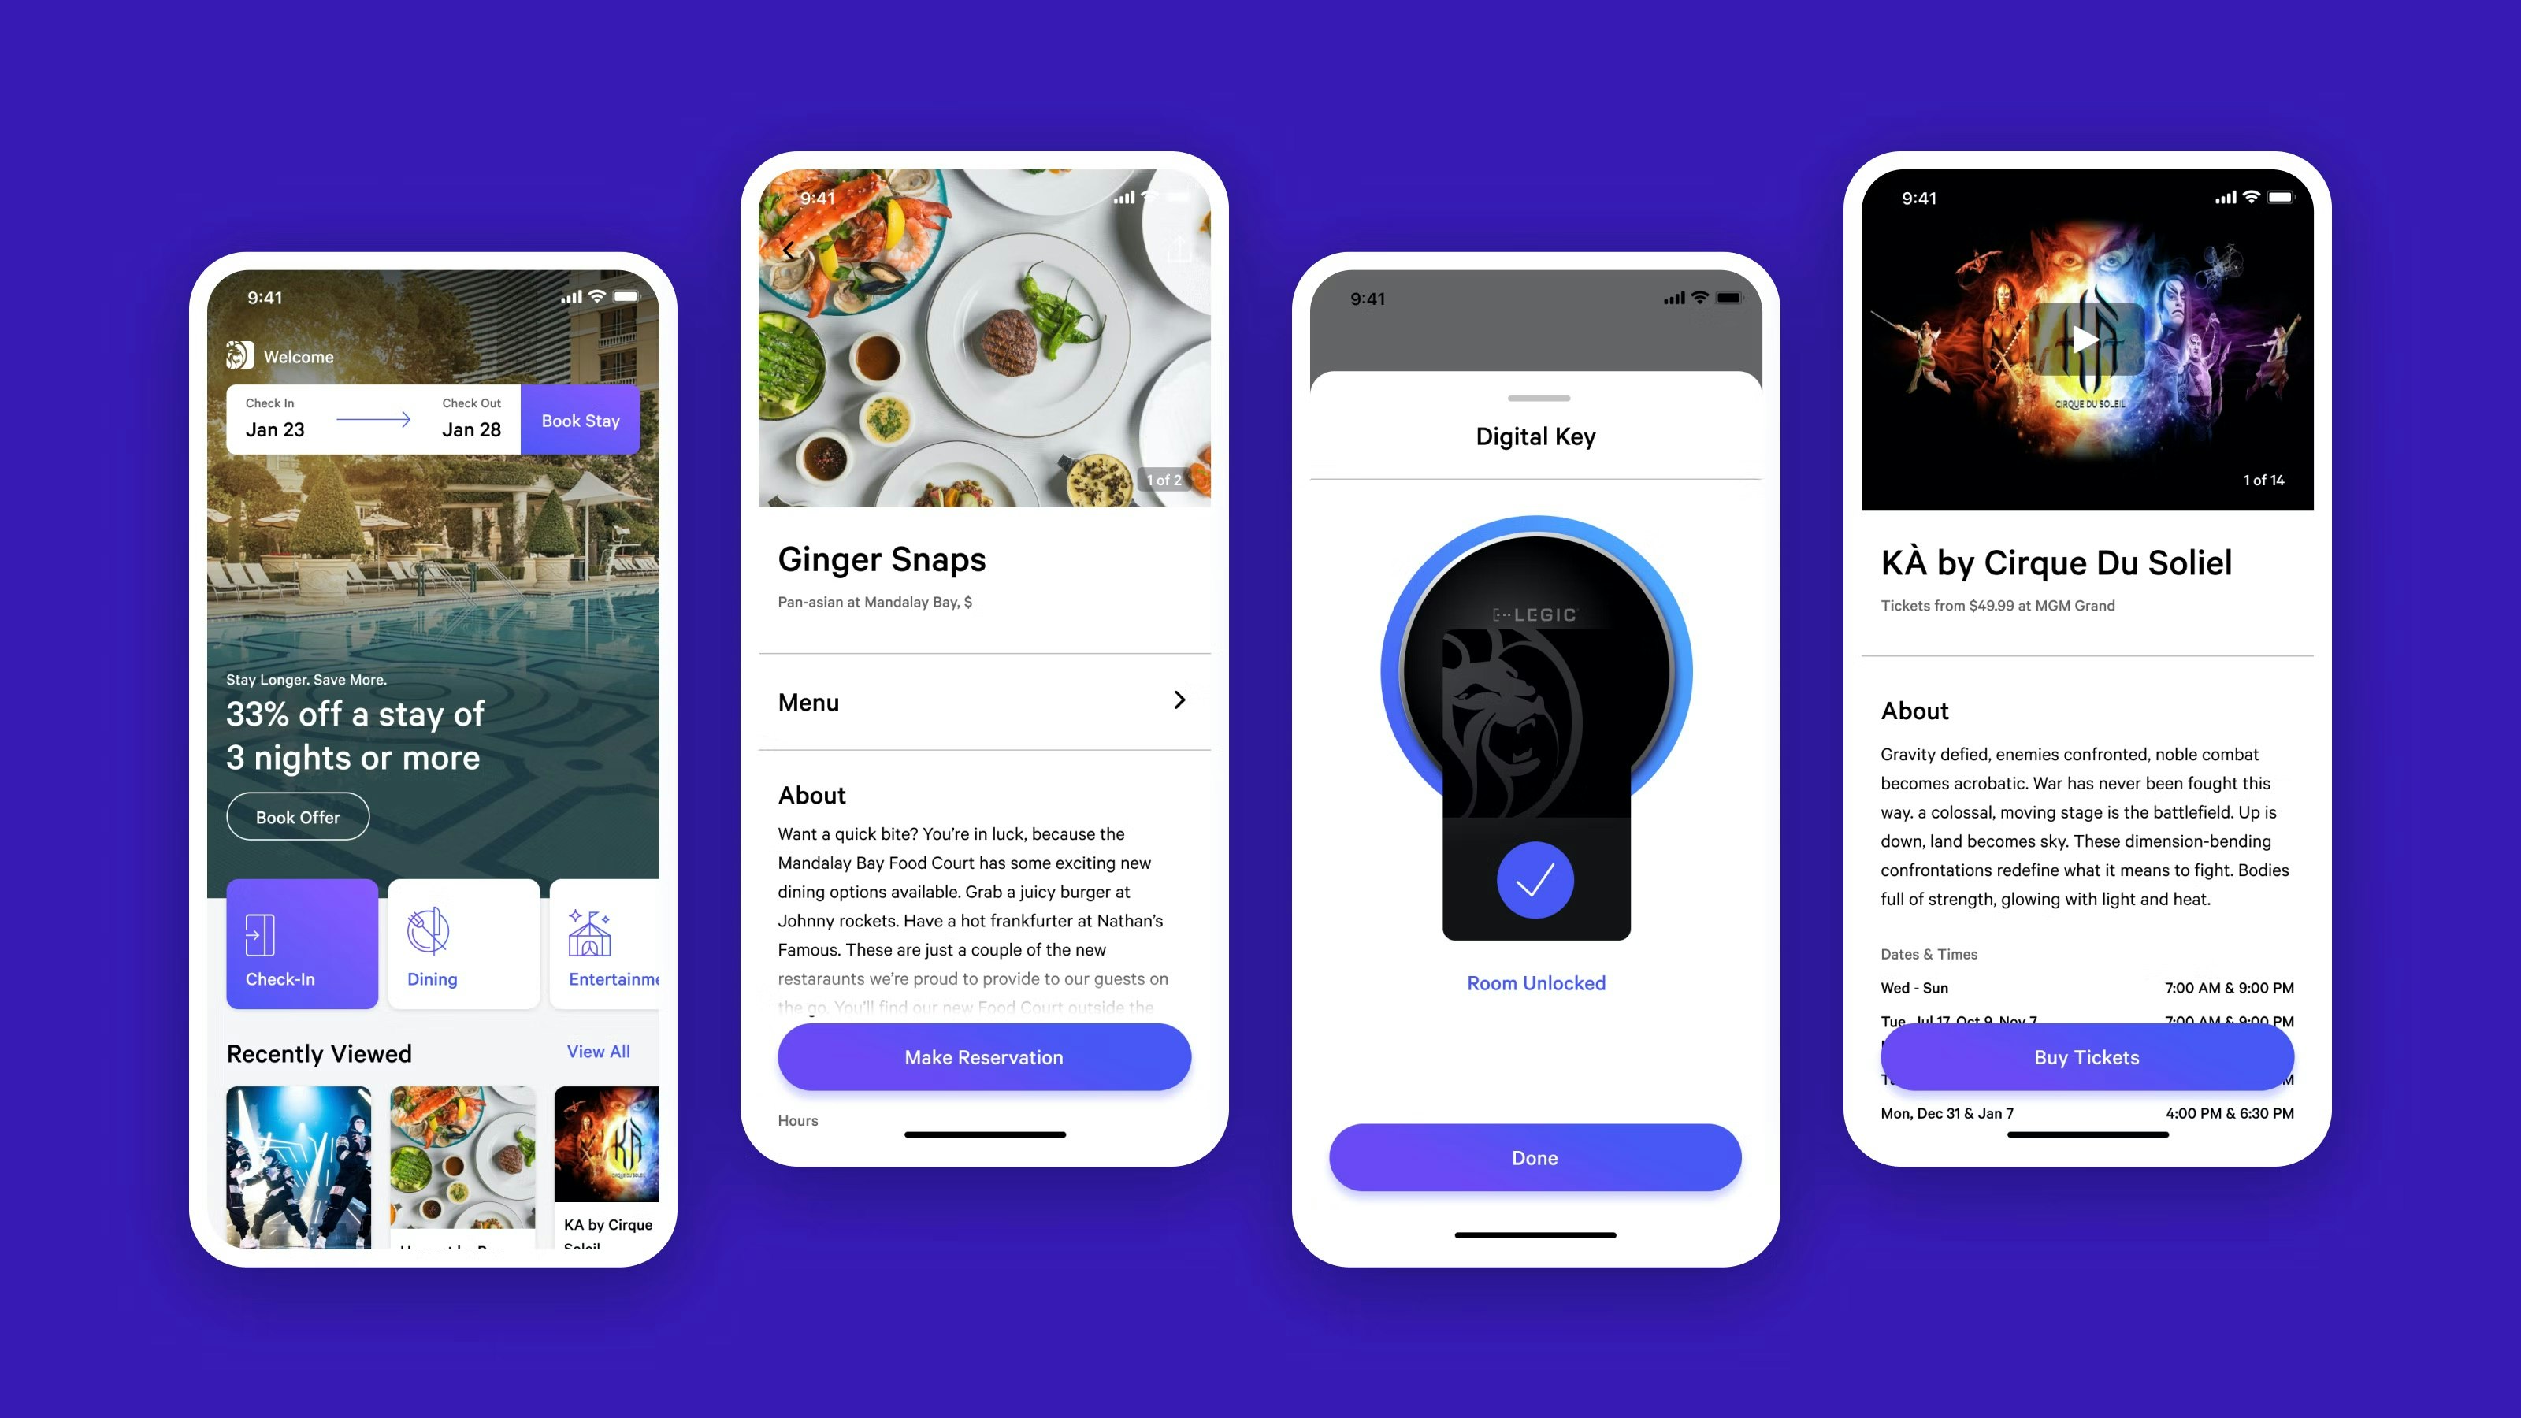Tap the Menu chevron arrow
This screenshot has height=1418, width=2521.
[x=1179, y=700]
